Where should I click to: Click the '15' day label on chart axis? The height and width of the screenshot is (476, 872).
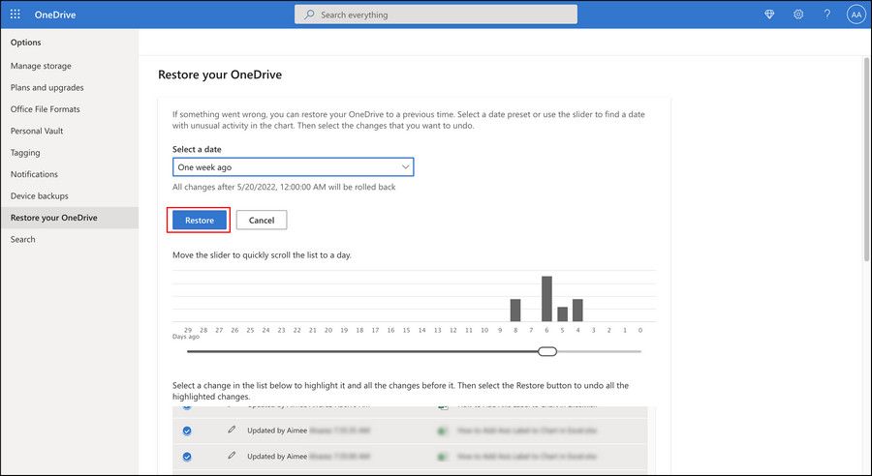[x=407, y=330]
